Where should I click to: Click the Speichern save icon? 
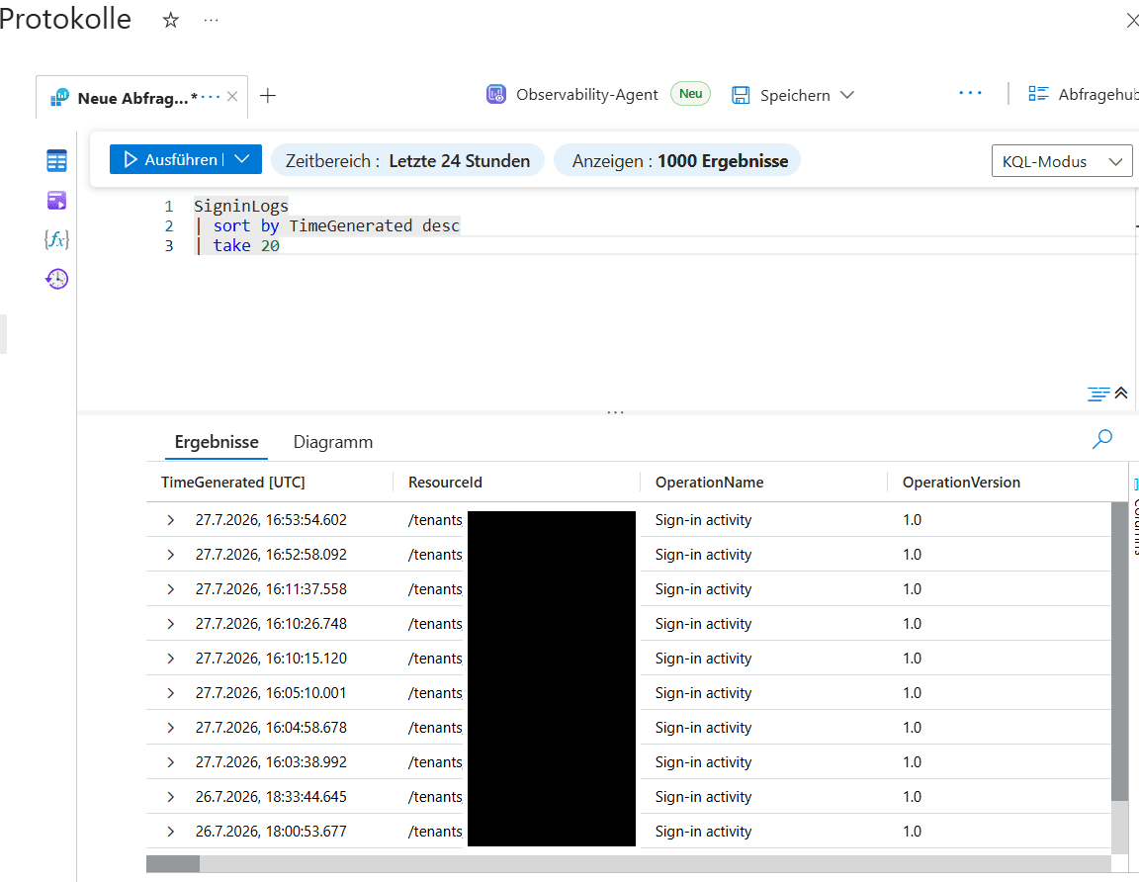[741, 95]
